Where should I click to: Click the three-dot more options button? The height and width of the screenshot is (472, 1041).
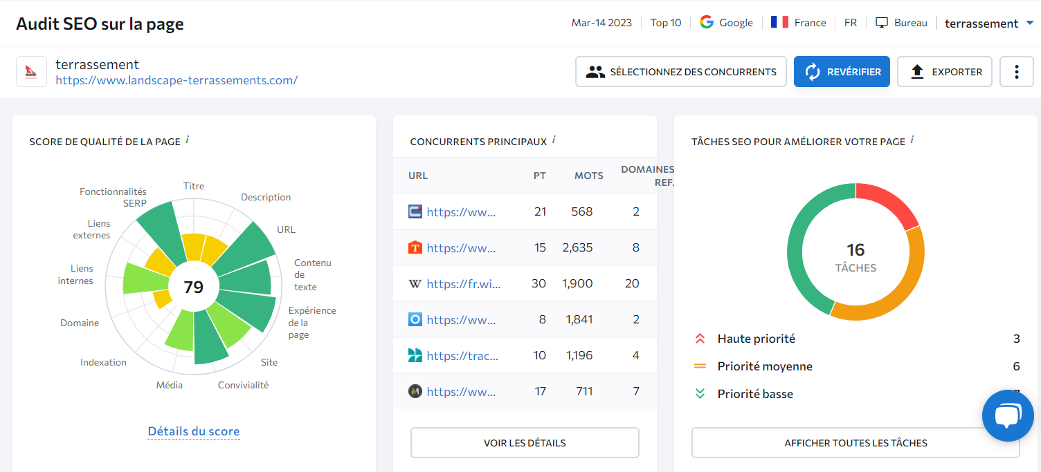[1016, 72]
